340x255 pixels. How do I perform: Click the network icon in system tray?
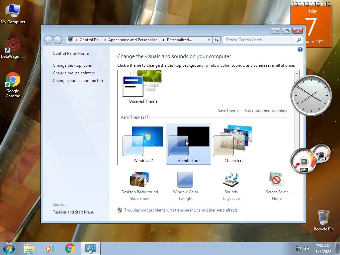tap(298, 249)
